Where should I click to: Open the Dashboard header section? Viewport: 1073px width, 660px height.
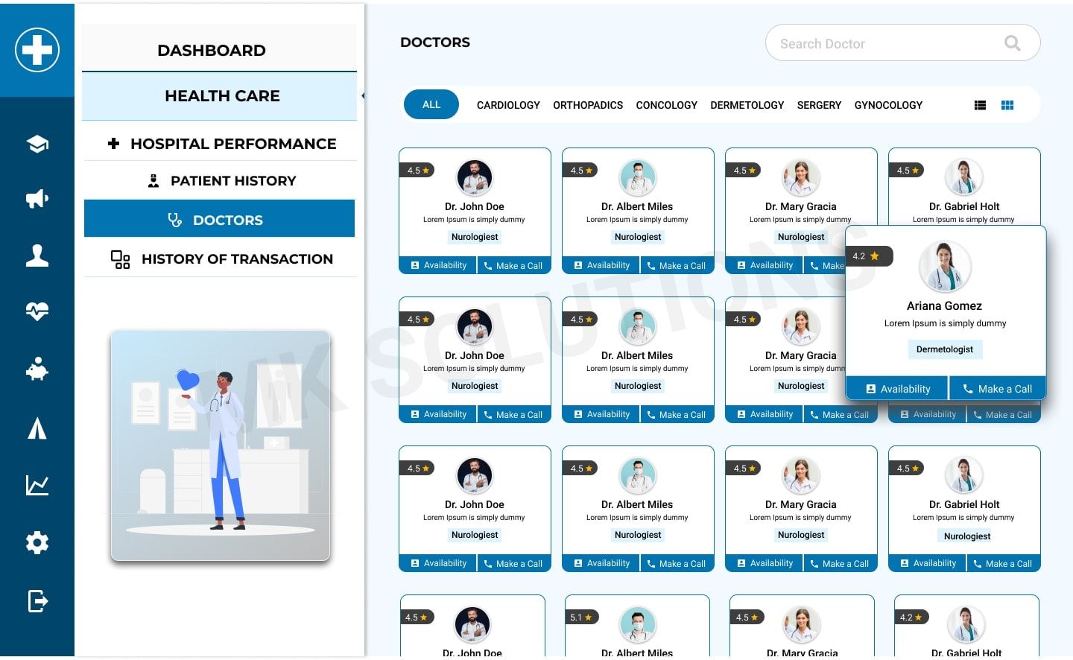pyautogui.click(x=212, y=51)
